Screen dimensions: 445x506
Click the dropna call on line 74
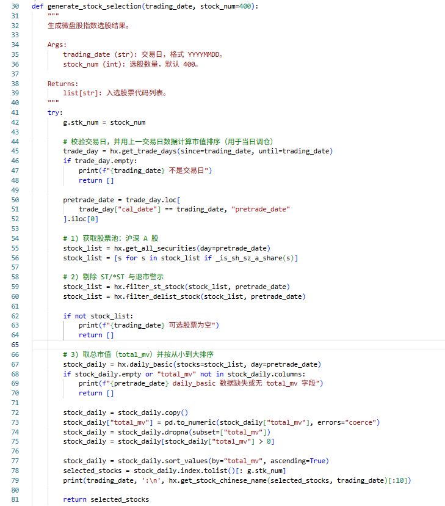click(x=177, y=432)
